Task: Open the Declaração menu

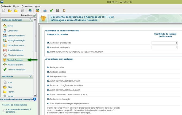Action: (6, 6)
